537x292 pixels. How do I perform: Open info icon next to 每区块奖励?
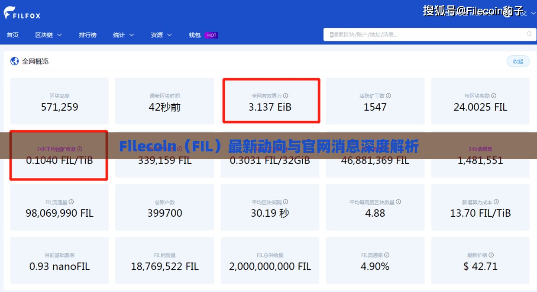tap(494, 96)
